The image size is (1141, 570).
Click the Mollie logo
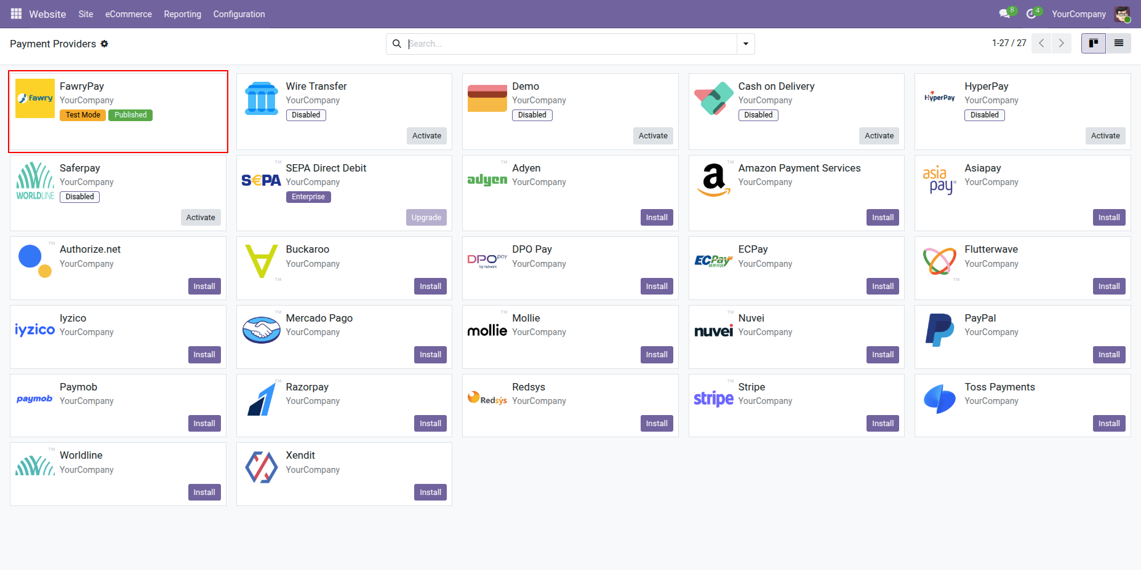pyautogui.click(x=487, y=331)
